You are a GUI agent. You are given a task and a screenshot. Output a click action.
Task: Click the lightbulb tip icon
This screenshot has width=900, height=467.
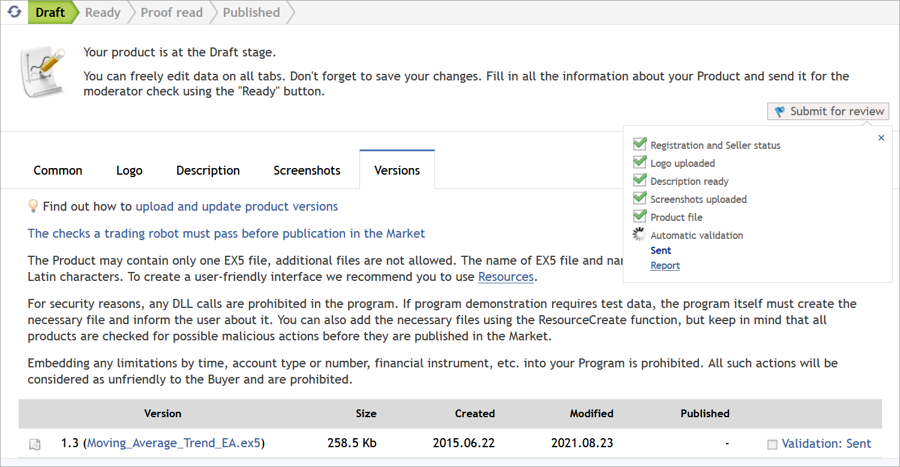pos(34,206)
